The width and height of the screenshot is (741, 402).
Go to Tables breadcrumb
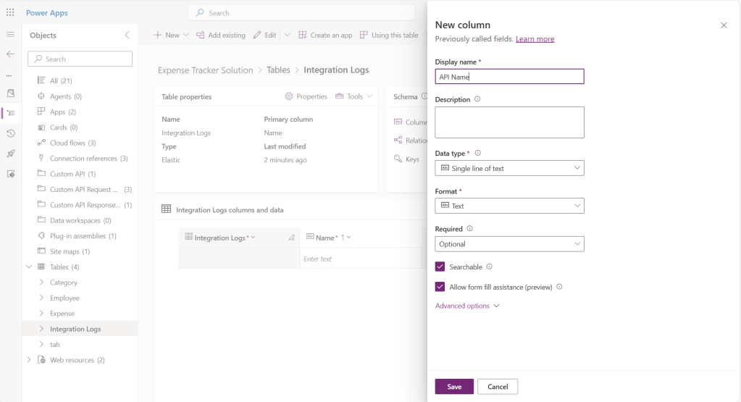tap(278, 70)
